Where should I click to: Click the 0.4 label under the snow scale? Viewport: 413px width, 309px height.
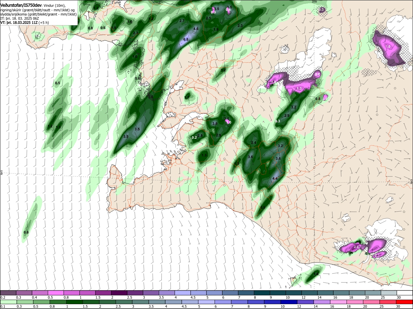(34, 297)
